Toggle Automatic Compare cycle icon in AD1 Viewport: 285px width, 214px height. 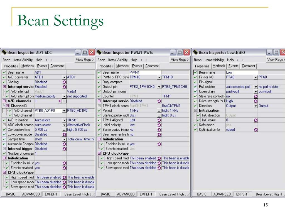pos(64,144)
